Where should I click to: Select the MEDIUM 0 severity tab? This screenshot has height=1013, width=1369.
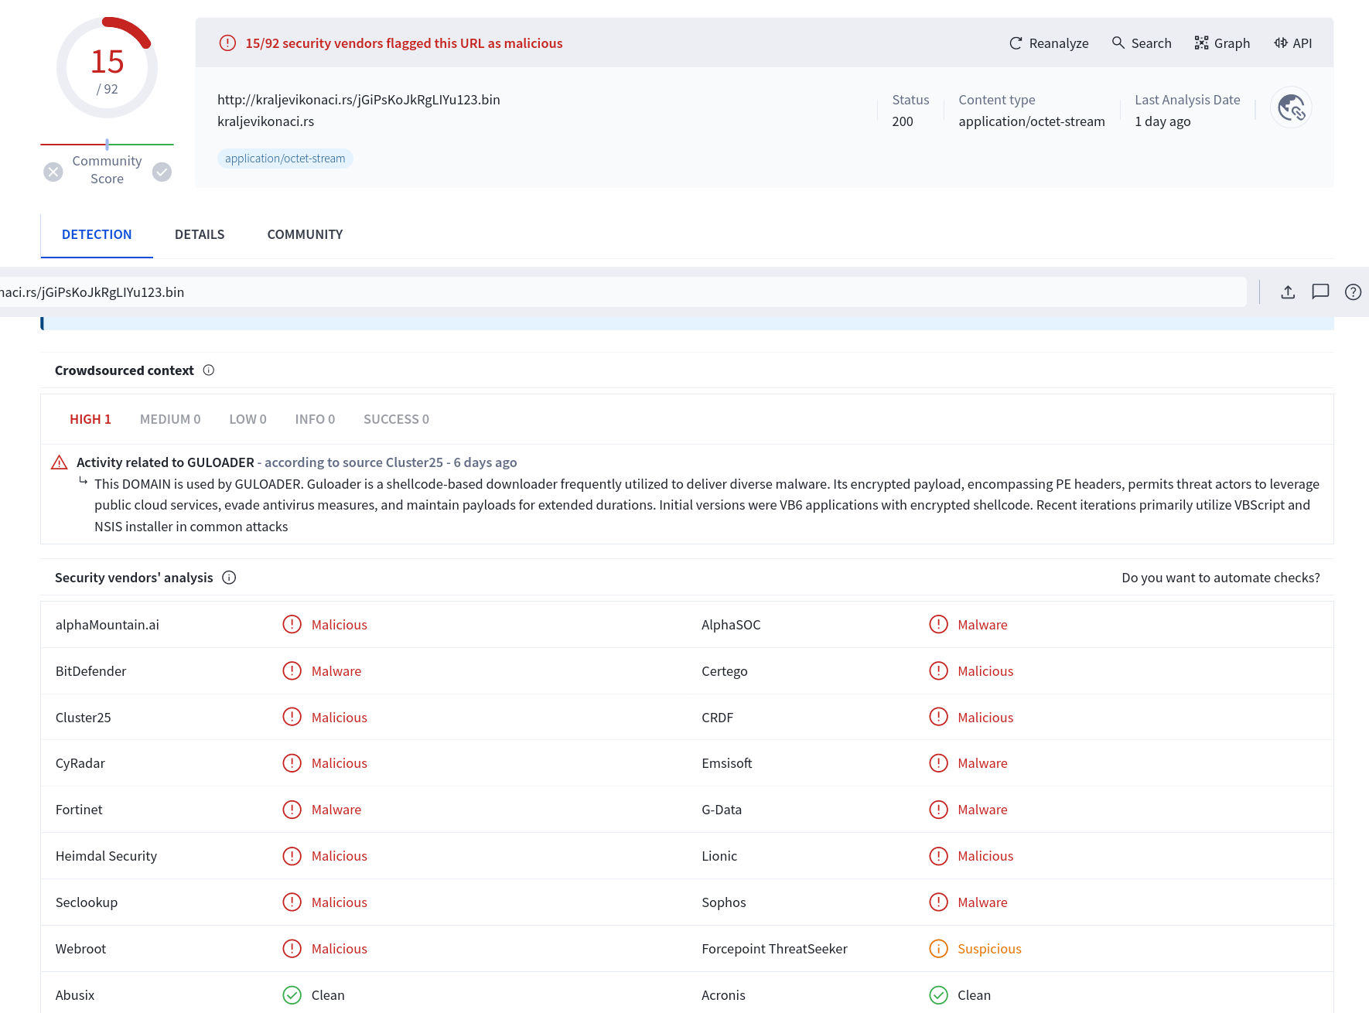pyautogui.click(x=170, y=419)
